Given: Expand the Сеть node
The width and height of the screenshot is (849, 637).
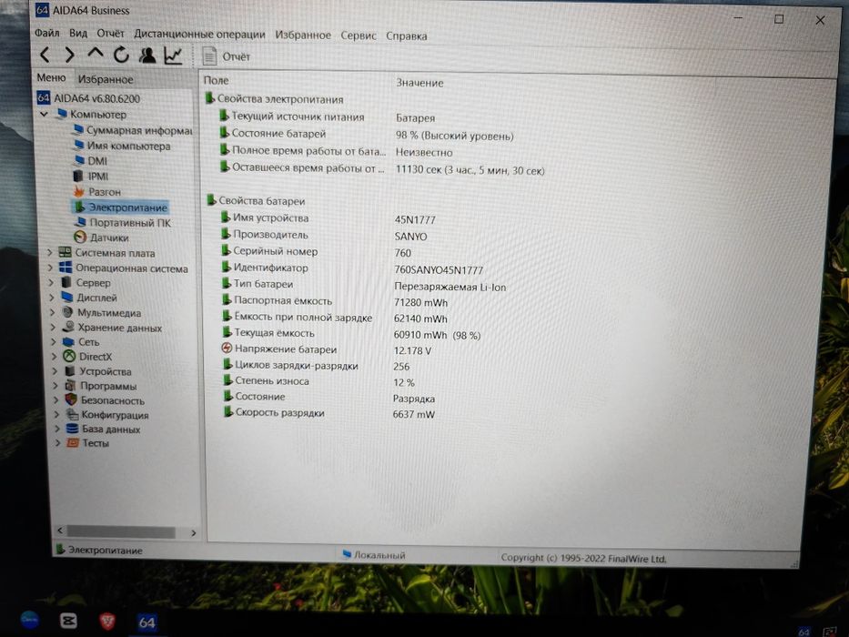Looking at the screenshot, I should tap(54, 342).
